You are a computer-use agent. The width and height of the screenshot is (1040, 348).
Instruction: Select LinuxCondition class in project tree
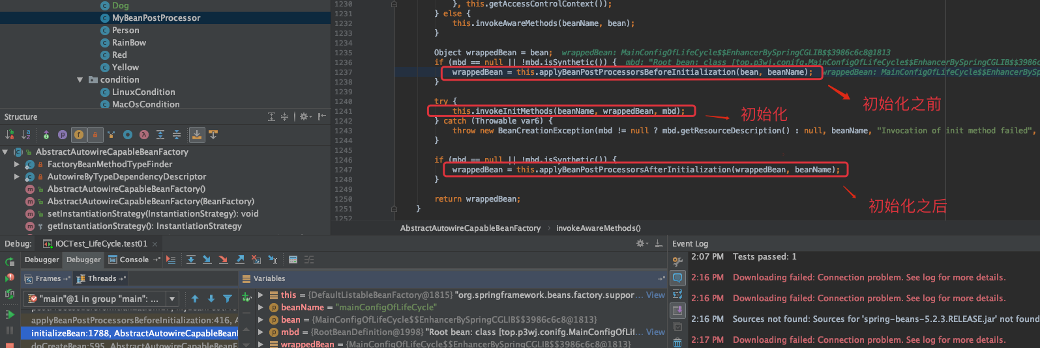143,92
